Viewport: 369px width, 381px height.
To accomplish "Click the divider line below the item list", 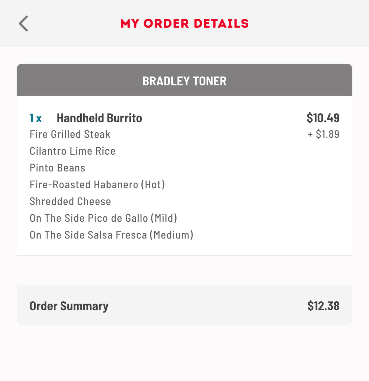I will click(x=184, y=256).
